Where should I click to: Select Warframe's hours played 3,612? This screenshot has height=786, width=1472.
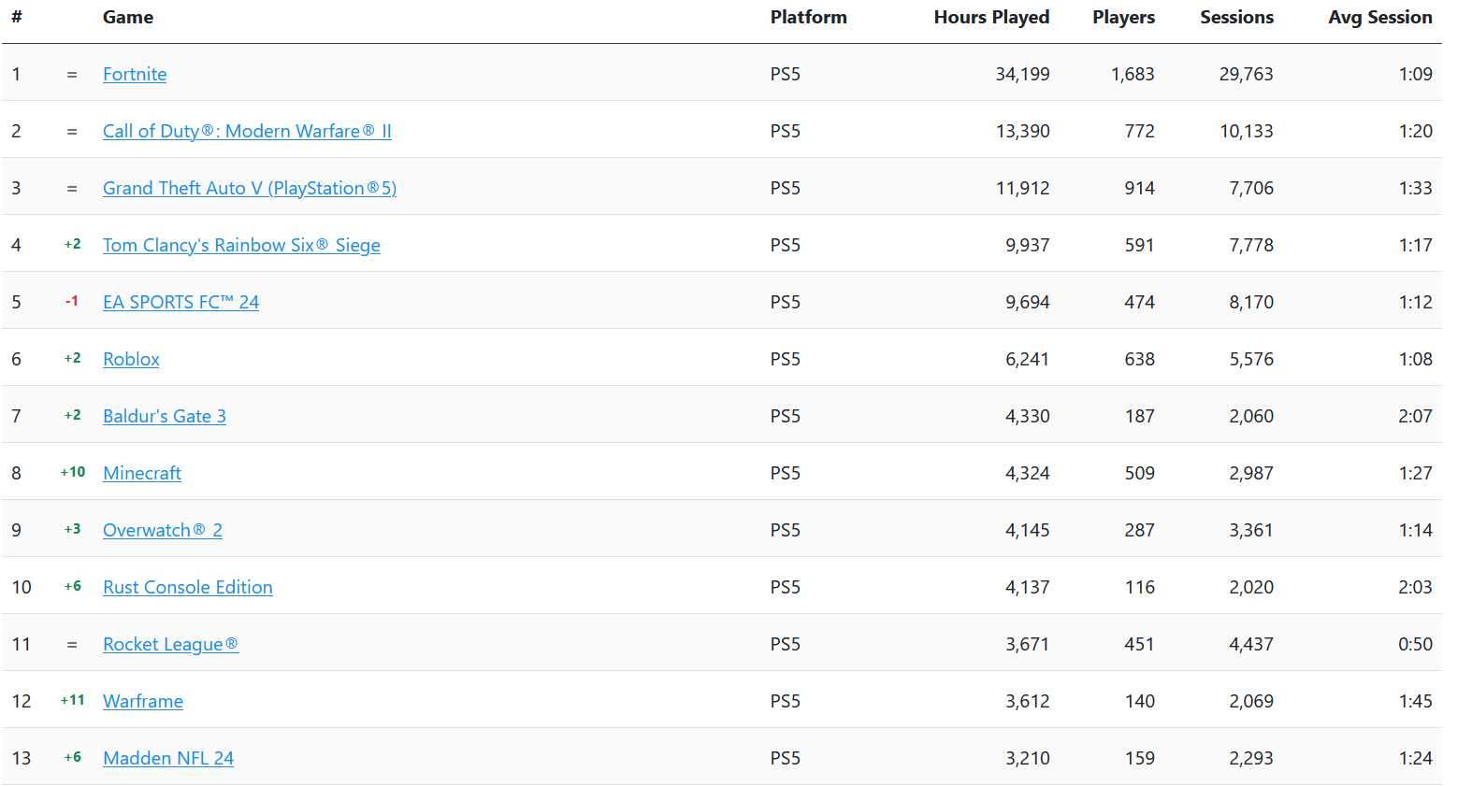pyautogui.click(x=1027, y=701)
